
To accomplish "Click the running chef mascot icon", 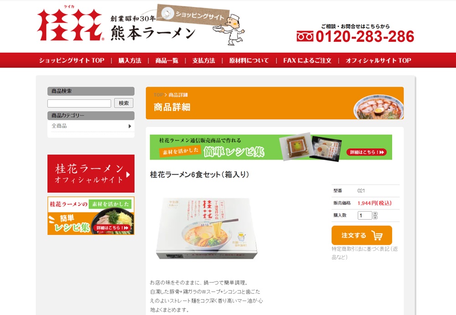I will coord(230,30).
